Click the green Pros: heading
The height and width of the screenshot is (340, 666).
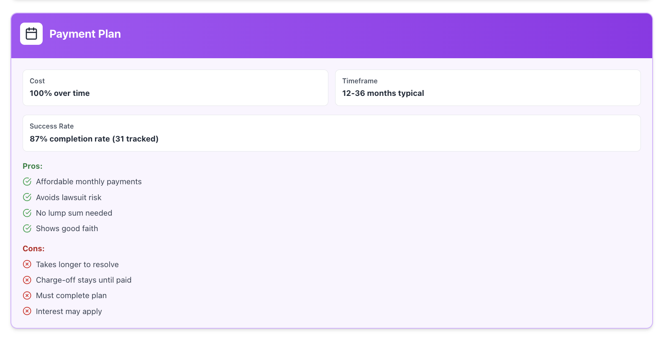(33, 166)
